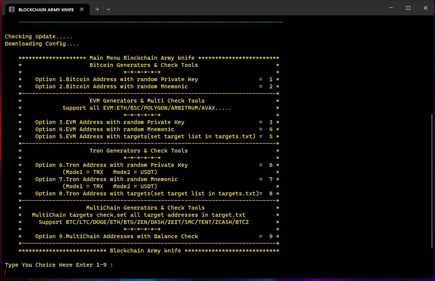Image resolution: width=435 pixels, height=281 pixels.
Task: Click 'Bitcoin Generators & Check Tools' heading
Action: click(144, 65)
